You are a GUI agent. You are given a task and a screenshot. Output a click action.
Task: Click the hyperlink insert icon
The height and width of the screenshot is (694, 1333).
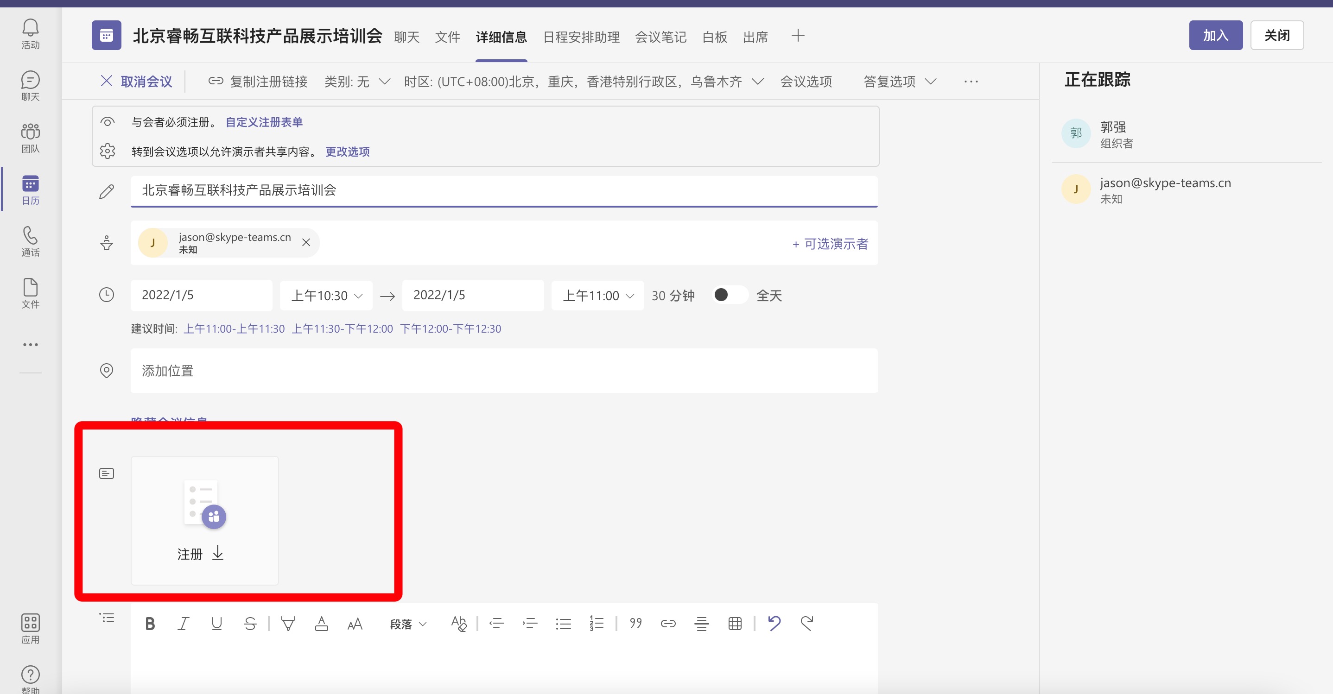[668, 623]
